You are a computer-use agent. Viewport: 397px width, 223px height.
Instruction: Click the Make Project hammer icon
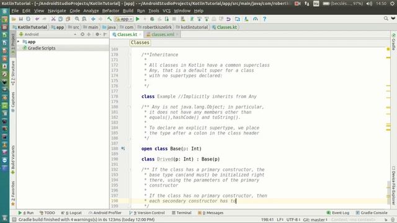[109, 19]
